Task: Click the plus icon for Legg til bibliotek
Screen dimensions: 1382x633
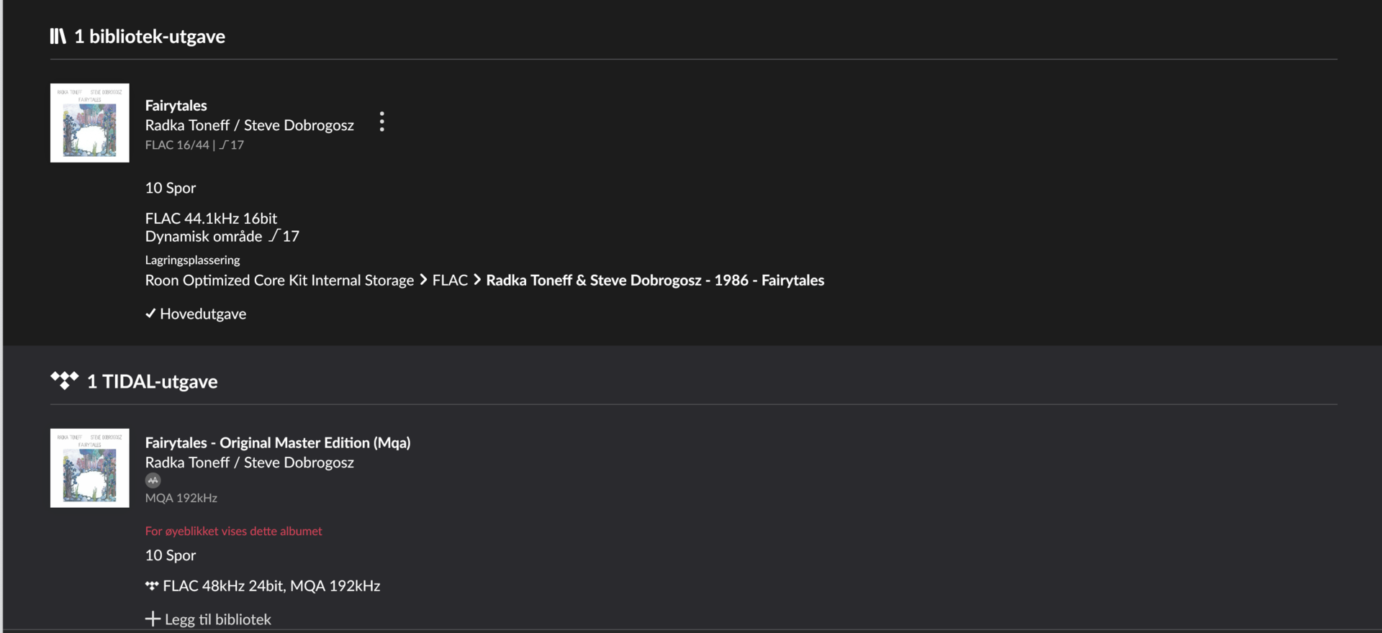Action: coord(153,619)
